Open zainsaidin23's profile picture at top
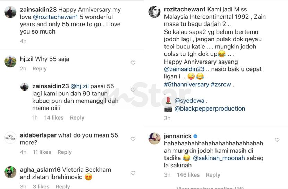Image resolution: width=288 pixels, height=189 pixels. (x=10, y=12)
